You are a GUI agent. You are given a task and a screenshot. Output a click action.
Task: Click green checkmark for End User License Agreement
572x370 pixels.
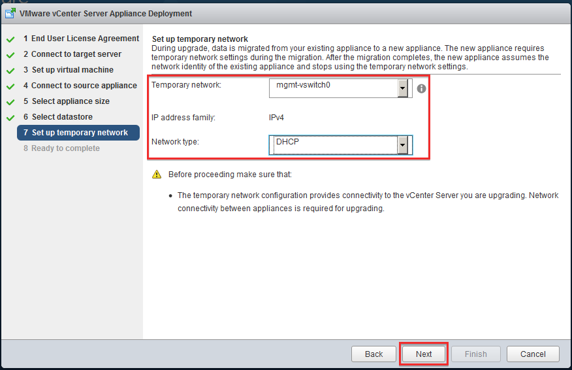pyautogui.click(x=10, y=39)
